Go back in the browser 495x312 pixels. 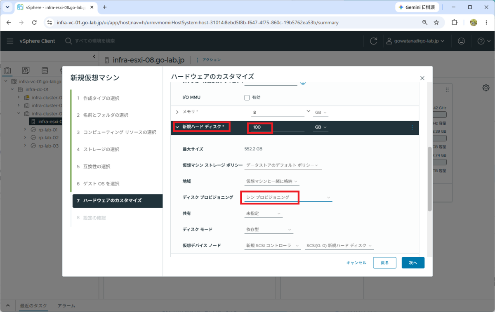pyautogui.click(x=9, y=23)
